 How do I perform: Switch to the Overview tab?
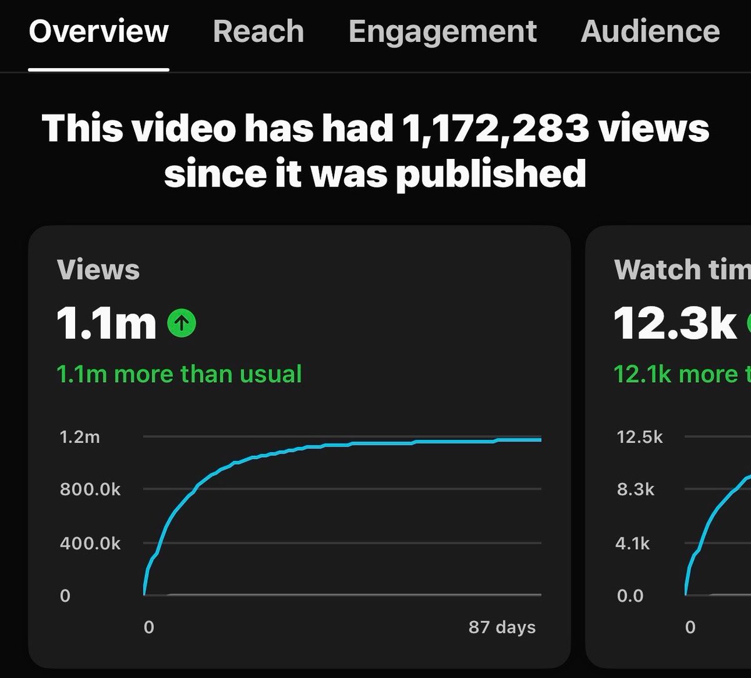[99, 31]
